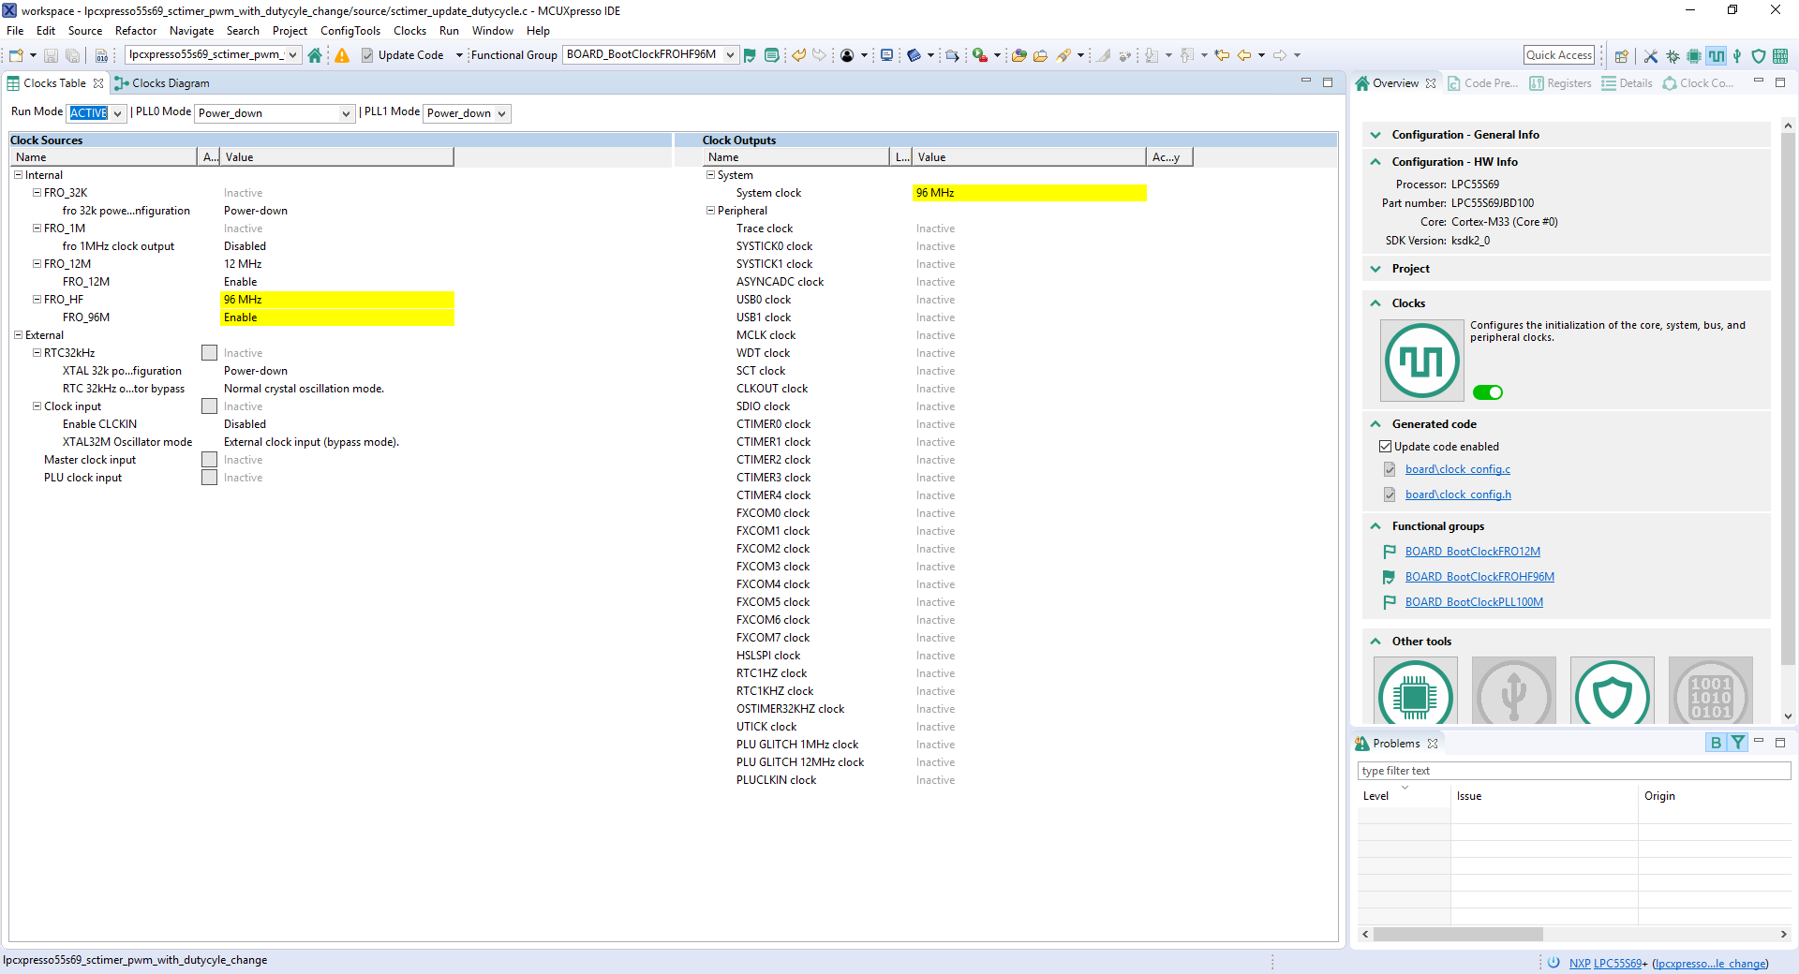The height and width of the screenshot is (974, 1799).
Task: Click the green home icon in toolbar
Action: [315, 55]
